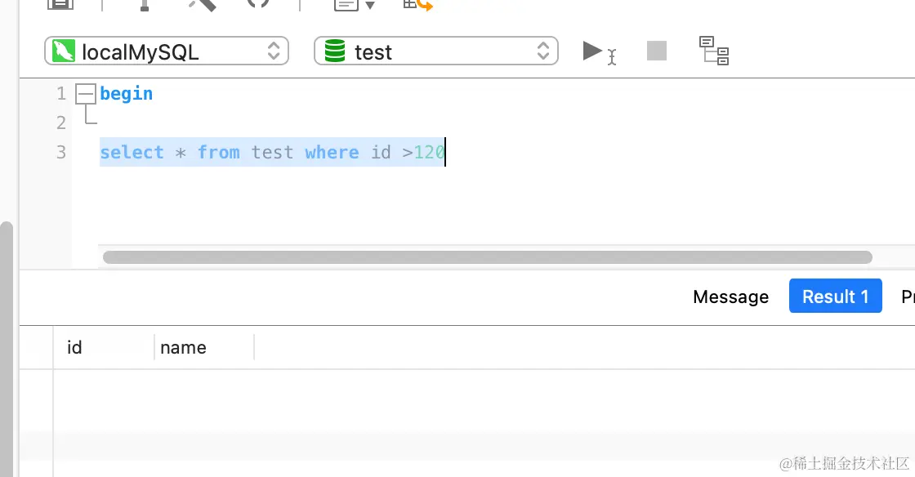This screenshot has width=915, height=477.
Task: Click line number 3 in the gutter
Action: (x=61, y=152)
